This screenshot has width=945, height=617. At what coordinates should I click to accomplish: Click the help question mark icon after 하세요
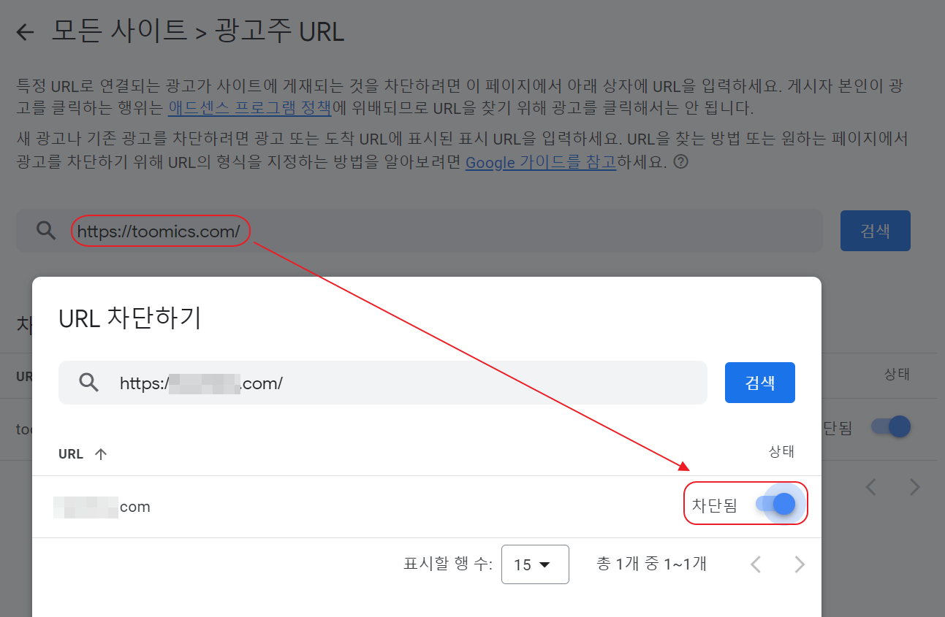(680, 162)
